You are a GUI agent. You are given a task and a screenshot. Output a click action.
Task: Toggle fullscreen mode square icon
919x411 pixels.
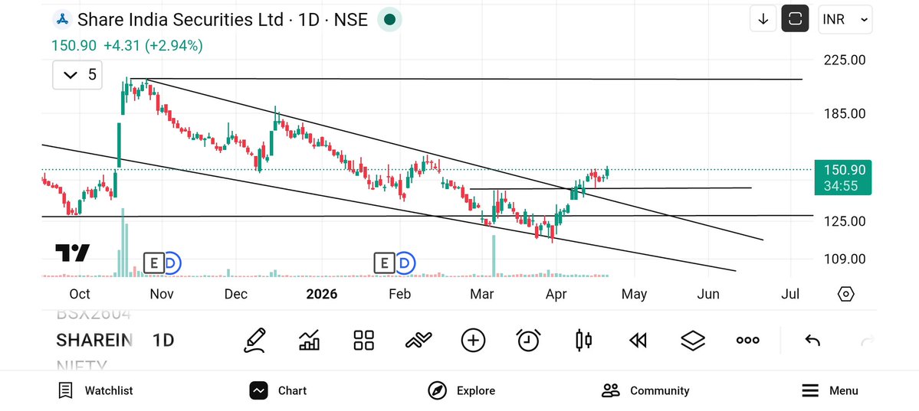[x=795, y=18]
